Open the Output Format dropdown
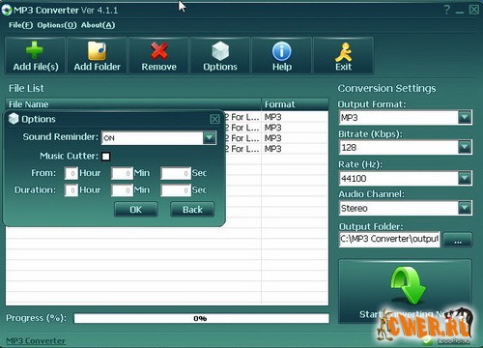483x348 pixels. coord(465,118)
